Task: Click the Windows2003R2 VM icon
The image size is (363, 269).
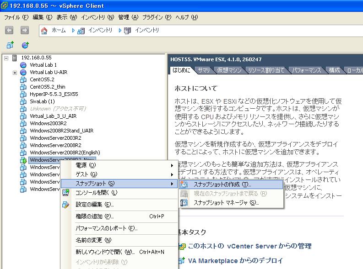Action: pos(23,123)
